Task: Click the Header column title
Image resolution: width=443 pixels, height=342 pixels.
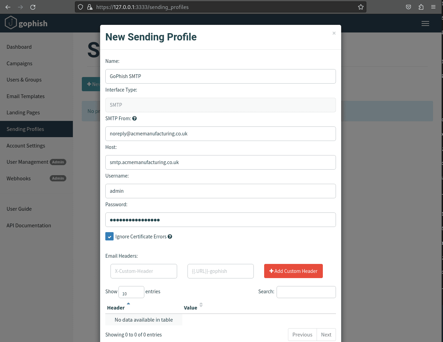Action: point(116,308)
